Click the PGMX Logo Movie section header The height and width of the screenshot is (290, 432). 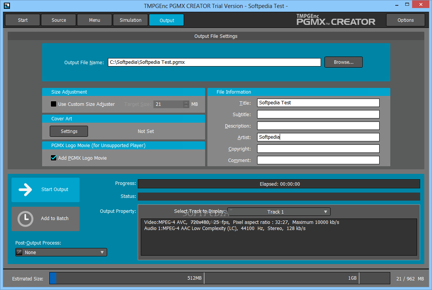(x=124, y=145)
